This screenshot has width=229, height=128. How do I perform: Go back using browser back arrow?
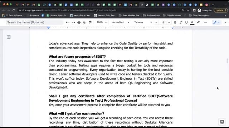3,10
